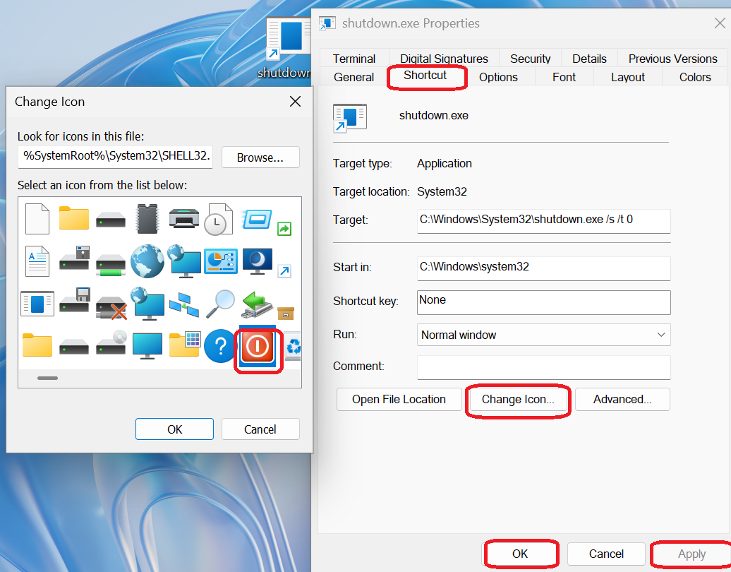731x572 pixels.
Task: Select the drive with green bar icon
Action: pyautogui.click(x=111, y=265)
